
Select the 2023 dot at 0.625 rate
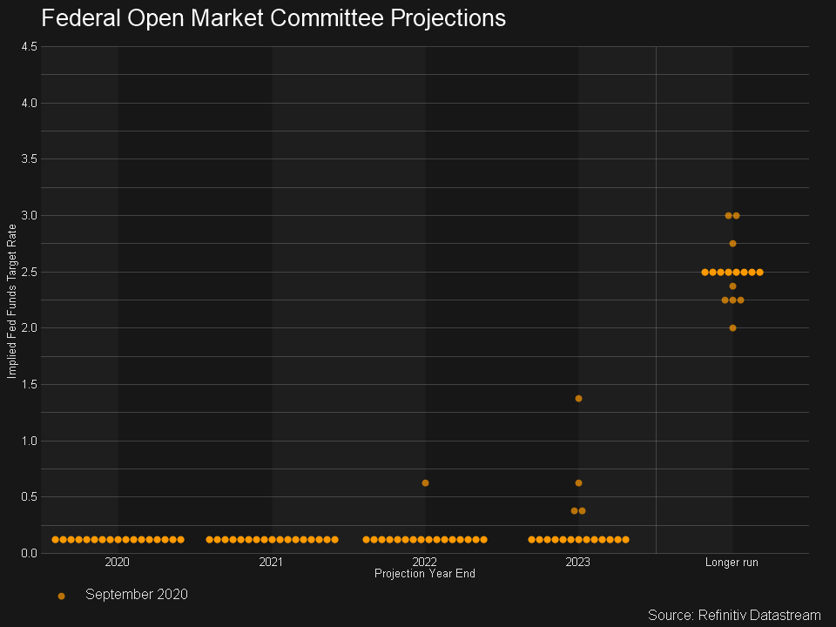pos(578,482)
